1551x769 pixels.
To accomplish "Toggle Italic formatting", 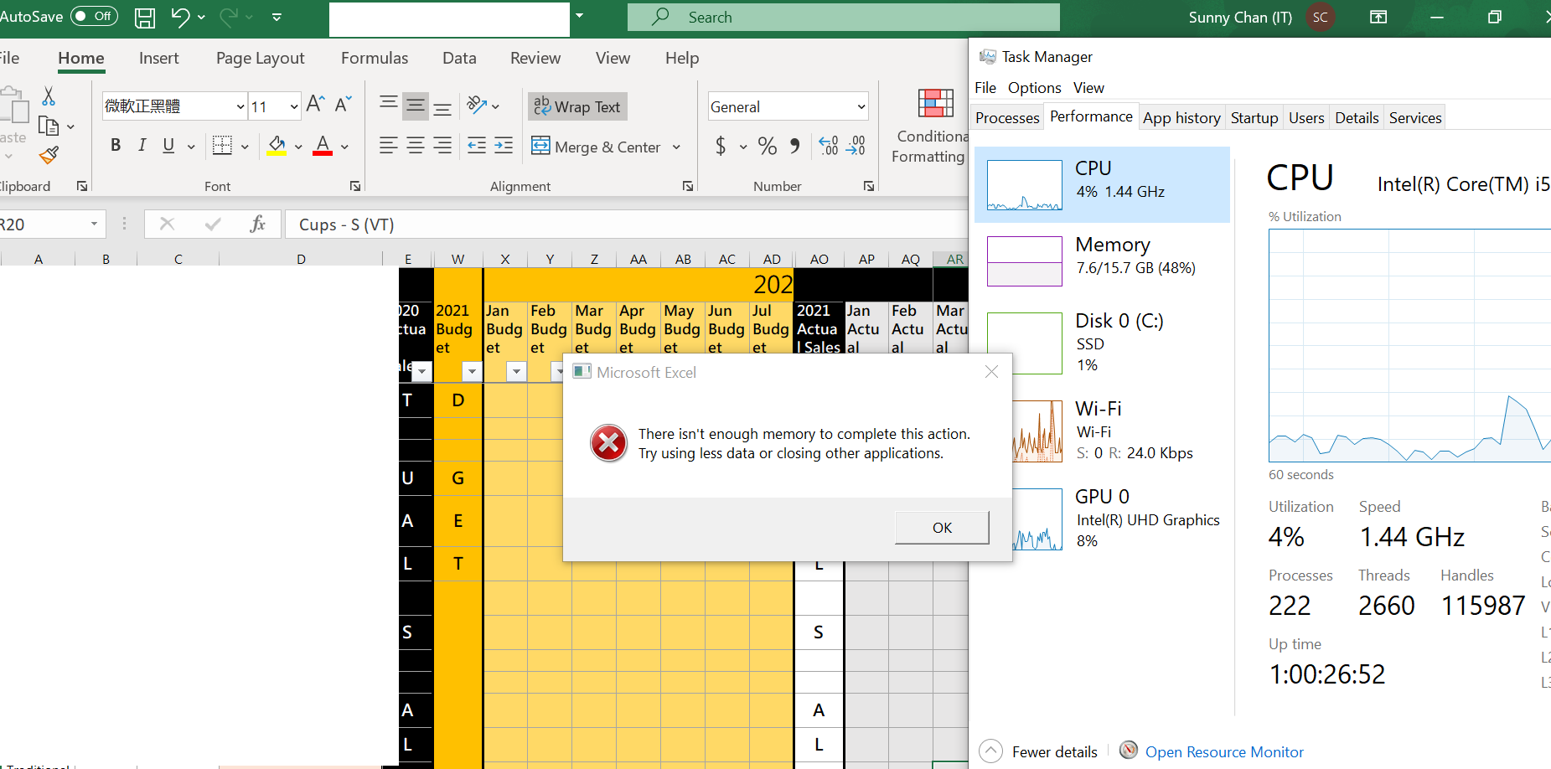I will tap(142, 145).
